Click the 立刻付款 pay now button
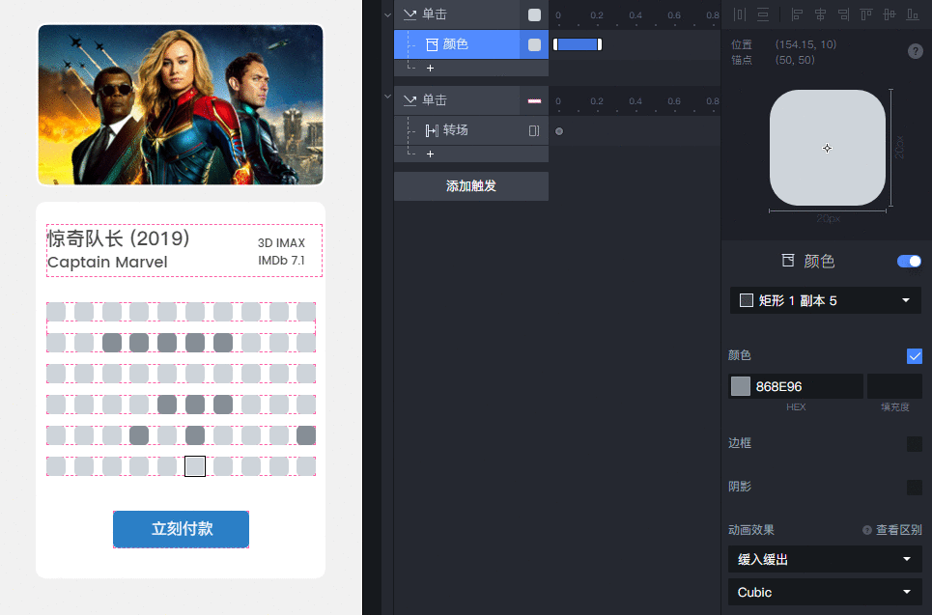The image size is (932, 615). [182, 529]
